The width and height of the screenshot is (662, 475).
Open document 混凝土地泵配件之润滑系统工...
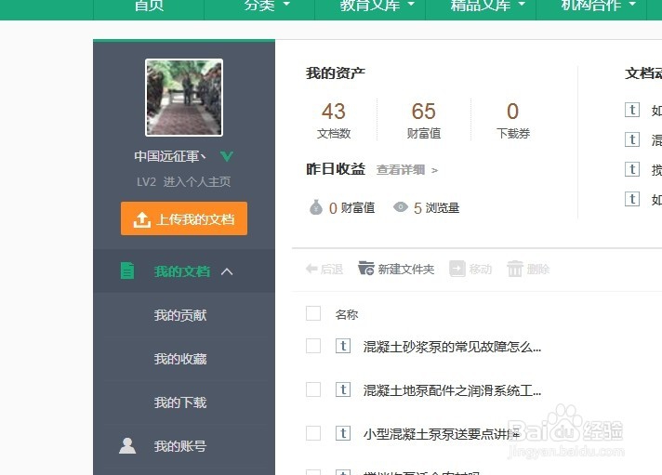tap(452, 390)
